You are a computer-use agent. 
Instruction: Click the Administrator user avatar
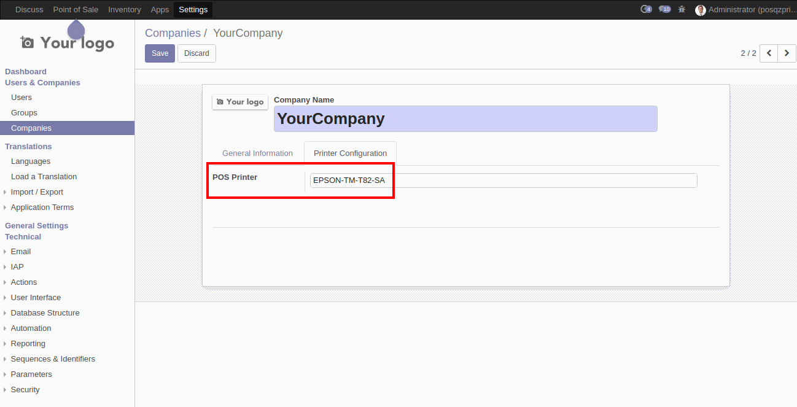pos(700,10)
